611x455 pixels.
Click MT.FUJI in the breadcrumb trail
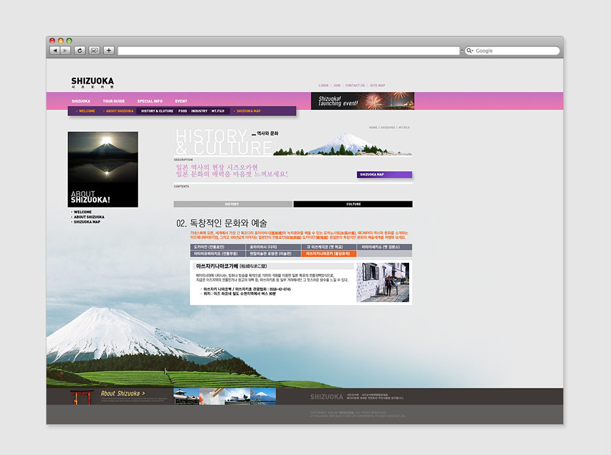(404, 127)
